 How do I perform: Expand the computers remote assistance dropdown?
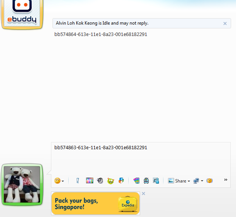tap(198, 181)
